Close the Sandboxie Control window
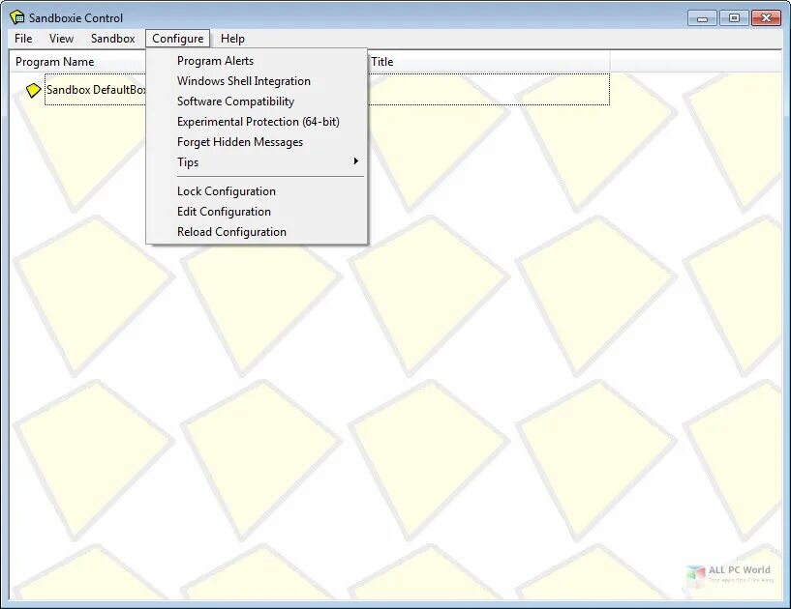Viewport: 791px width, 609px height. (766, 18)
